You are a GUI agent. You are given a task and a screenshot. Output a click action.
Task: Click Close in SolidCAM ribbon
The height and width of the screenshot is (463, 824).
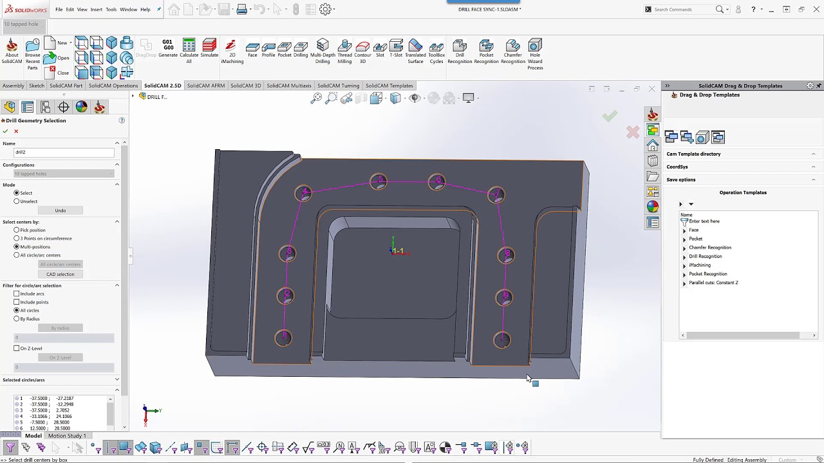tap(57, 73)
